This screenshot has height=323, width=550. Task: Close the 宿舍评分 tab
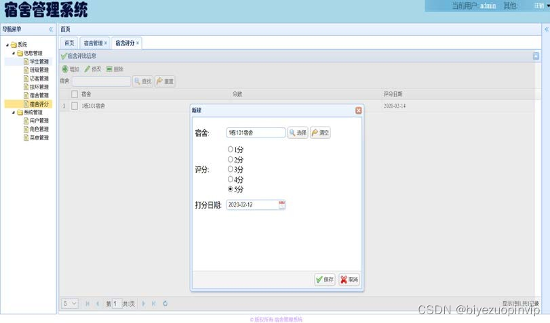(138, 43)
